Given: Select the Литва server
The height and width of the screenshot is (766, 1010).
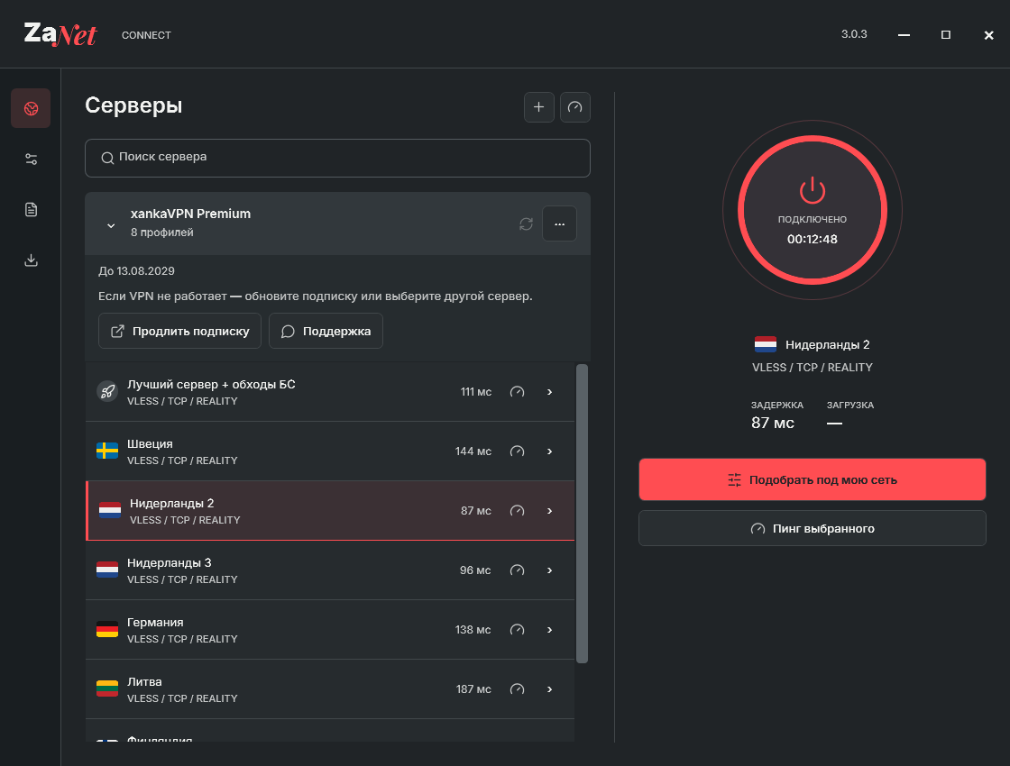Looking at the screenshot, I should (330, 689).
